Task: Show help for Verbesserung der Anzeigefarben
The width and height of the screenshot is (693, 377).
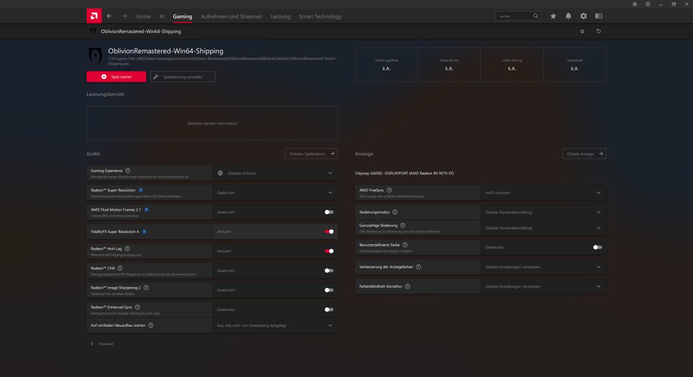Action: click(419, 267)
